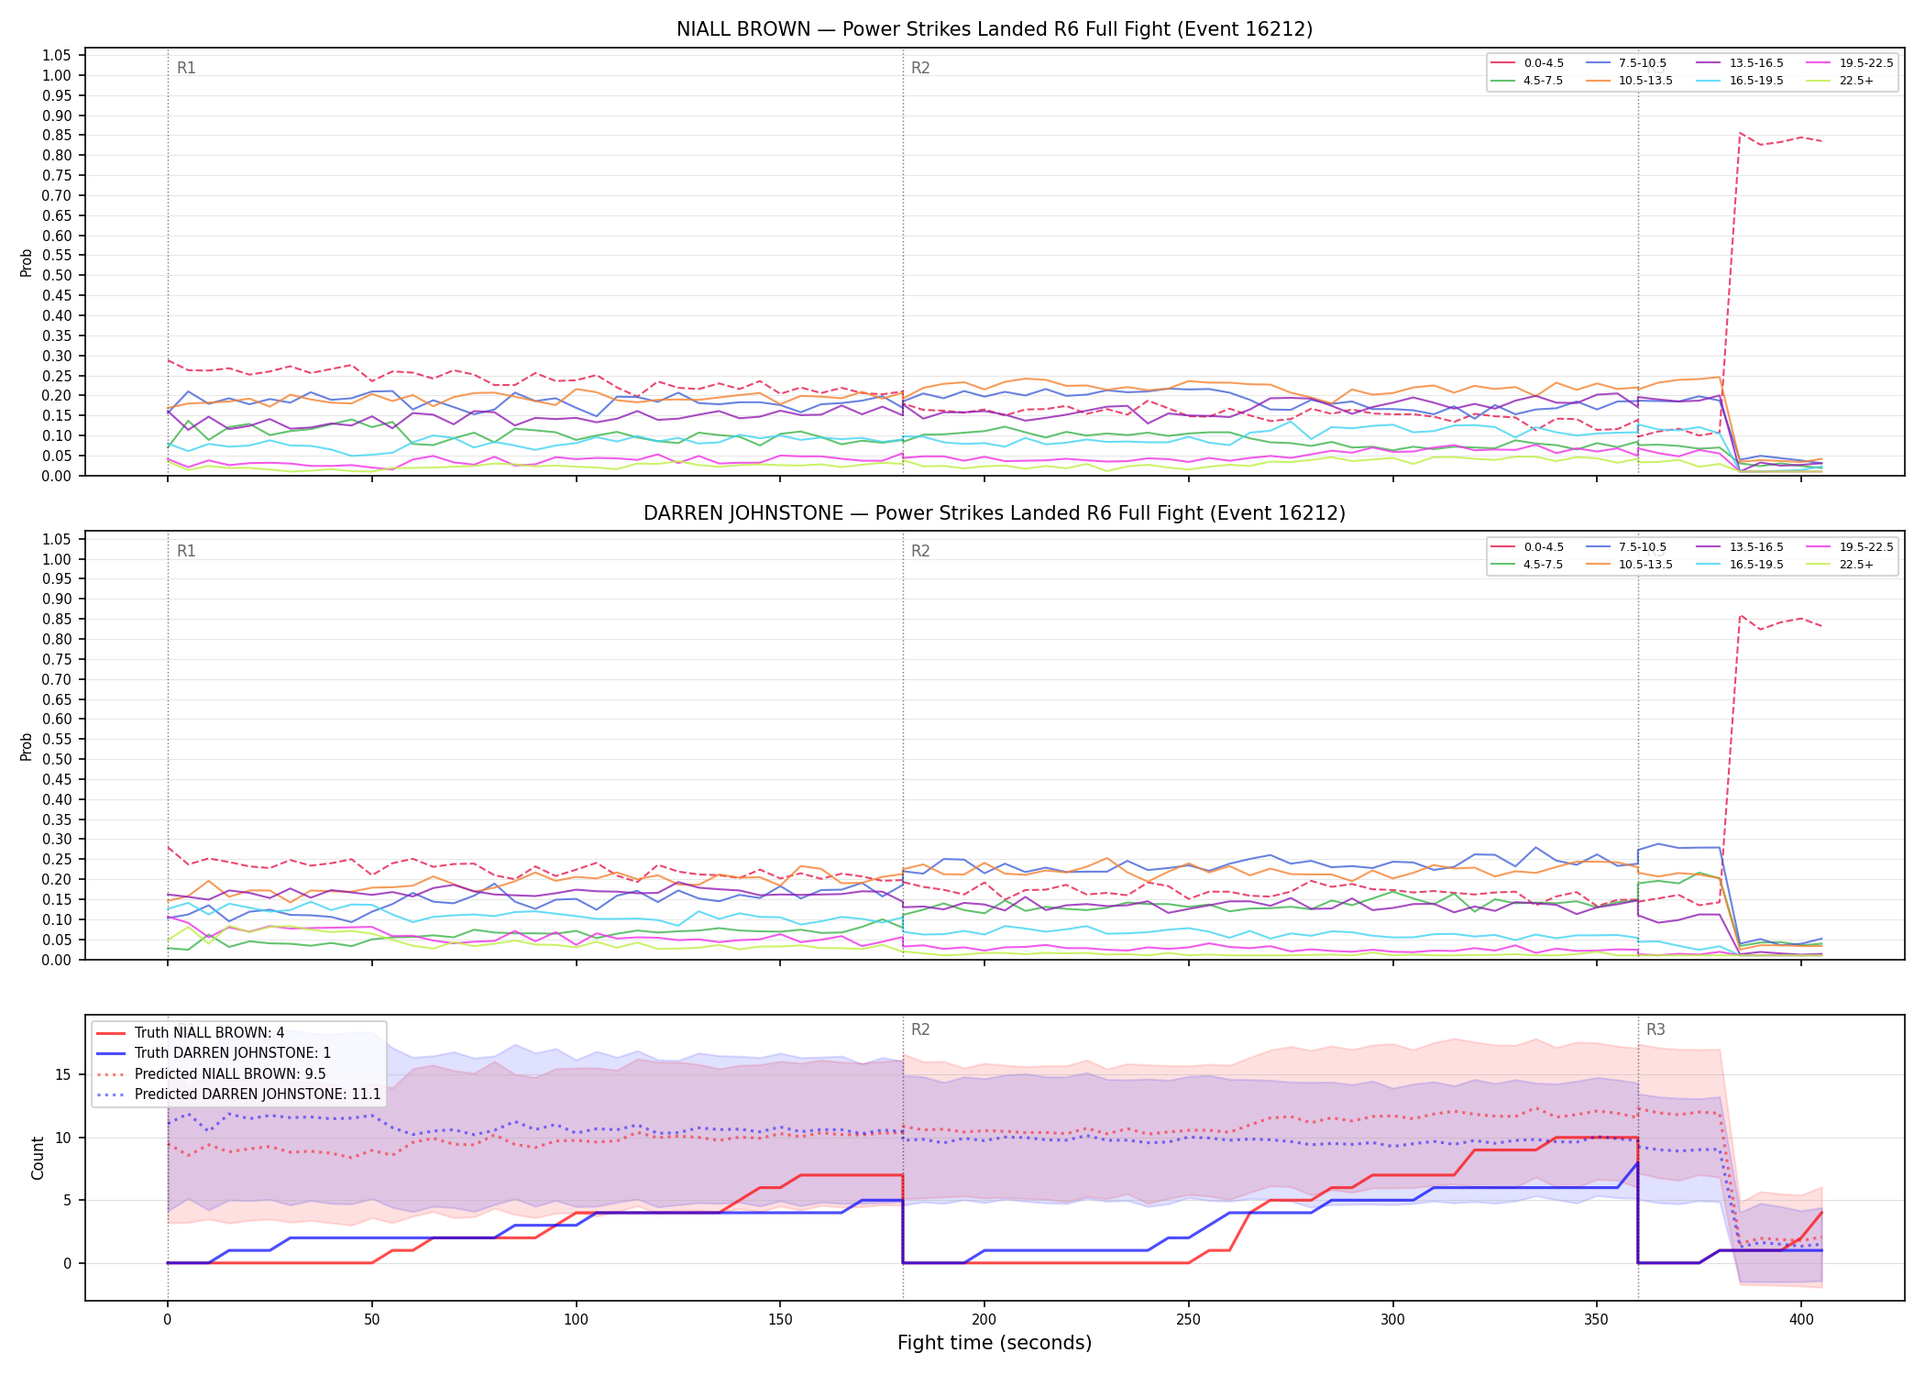Click the NIALL BROWN Power Strikes chart title
Image resolution: width=1925 pixels, height=1375 pixels.
click(x=995, y=29)
